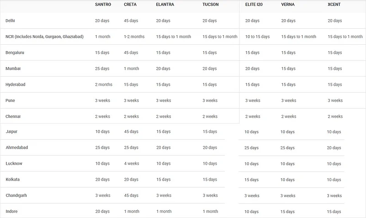Click the Chennai row label
366x218 pixels.
click(x=13, y=116)
